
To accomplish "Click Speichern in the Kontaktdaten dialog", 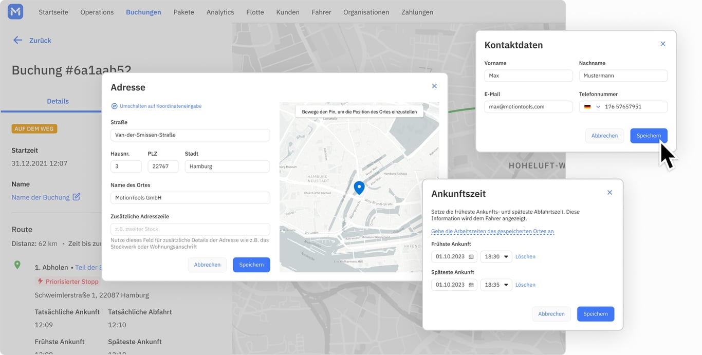I will coord(649,136).
